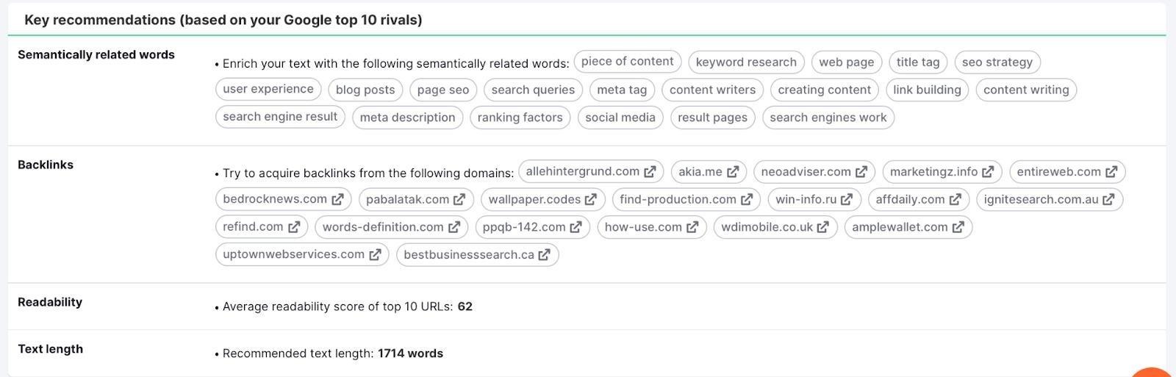Open external link icon for ignitesearch.com.au
1176x377 pixels.
click(x=1109, y=199)
